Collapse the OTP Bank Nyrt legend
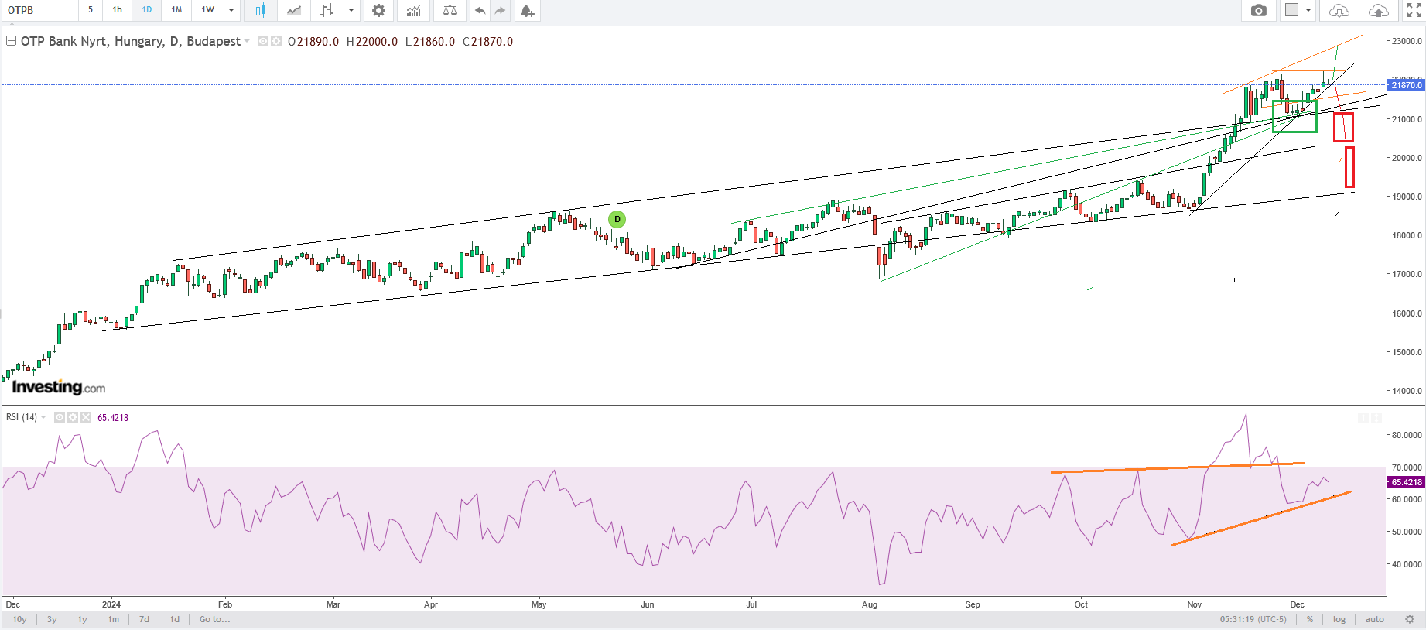The height and width of the screenshot is (630, 1426). pos(11,41)
